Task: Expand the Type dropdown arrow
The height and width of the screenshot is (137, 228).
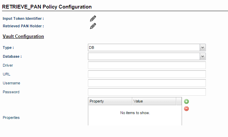Action: [x=202, y=47]
